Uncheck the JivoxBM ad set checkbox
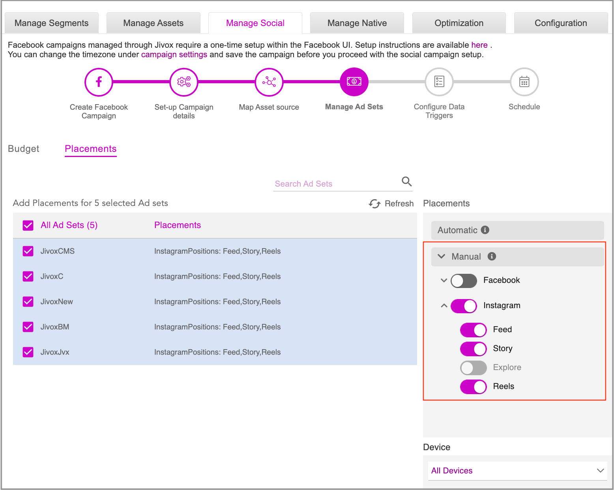This screenshot has width=614, height=490. pyautogui.click(x=28, y=327)
